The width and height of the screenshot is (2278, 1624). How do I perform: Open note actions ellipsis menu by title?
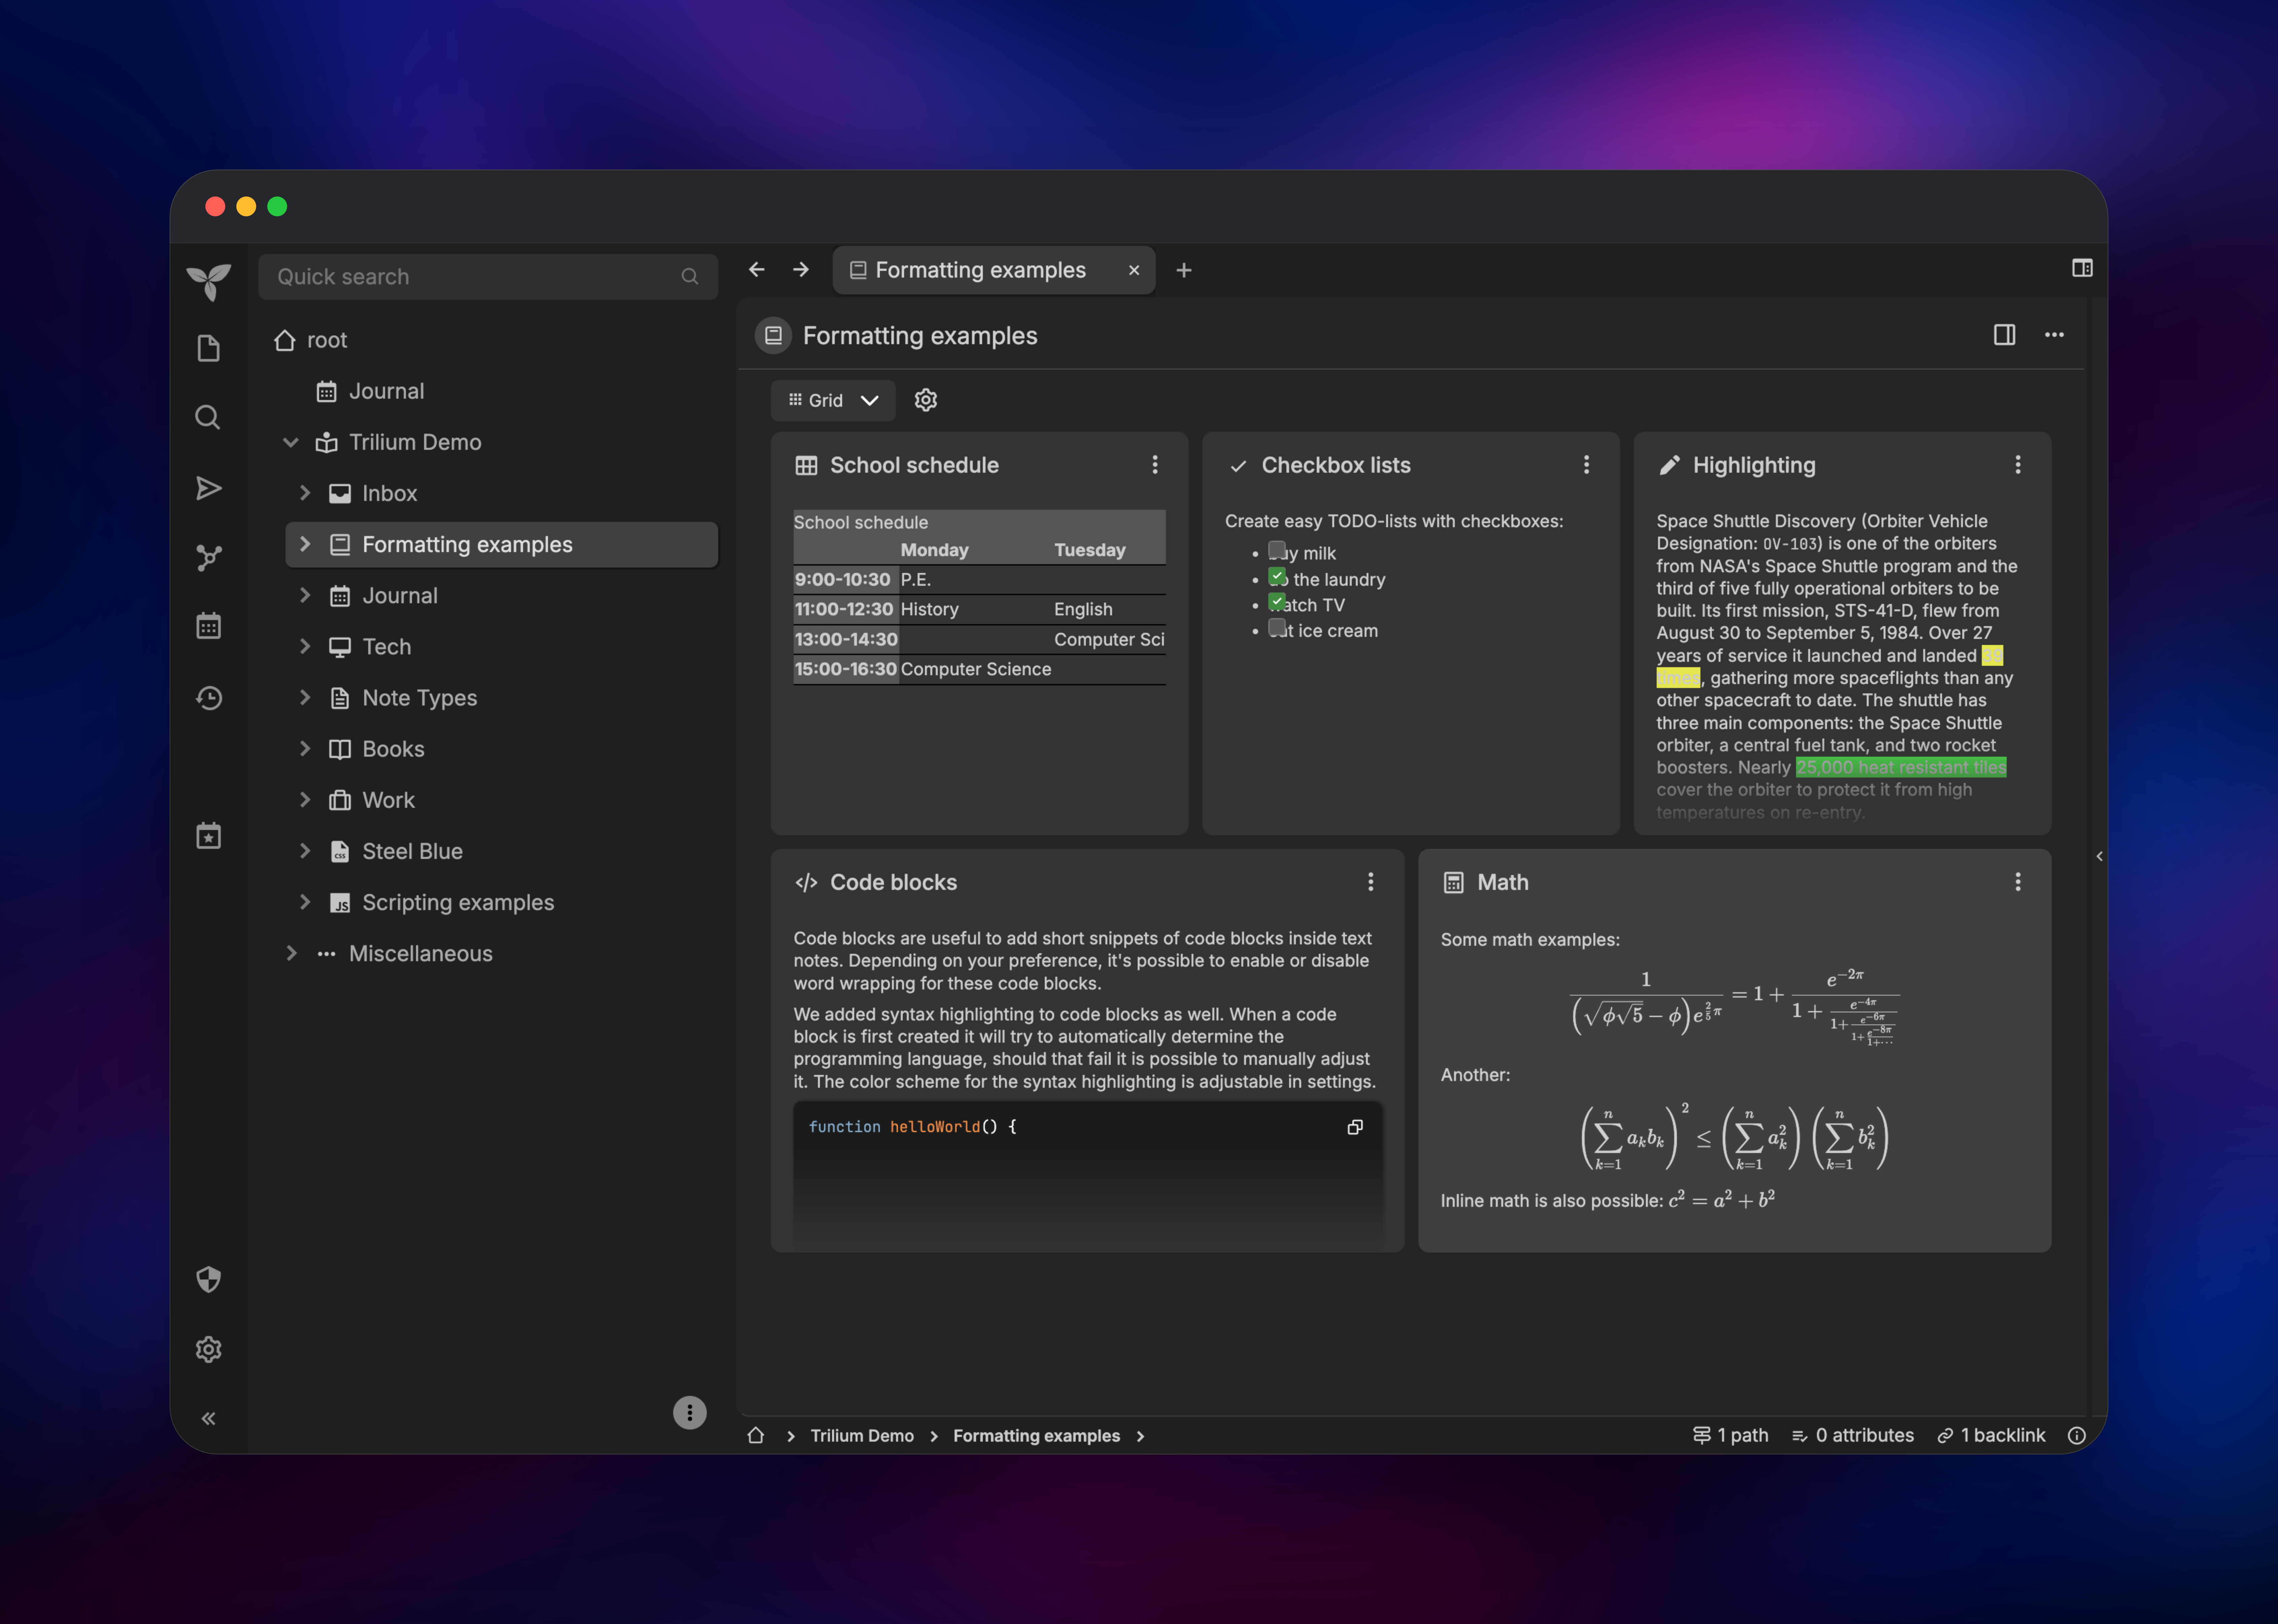pyautogui.click(x=2054, y=335)
